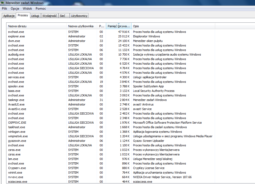
Task: Click svchost.exe row using 4 764 K
Action: pyautogui.click(x=110, y=68)
